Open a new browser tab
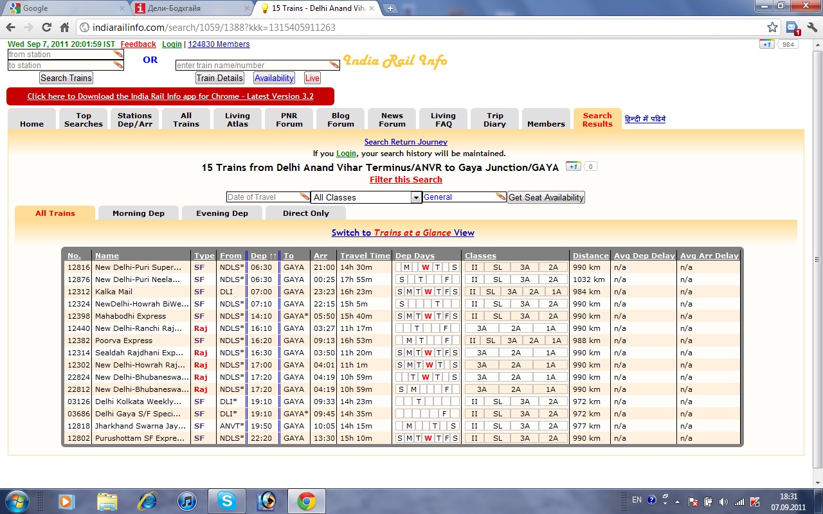Image resolution: width=823 pixels, height=514 pixels. pos(390,8)
